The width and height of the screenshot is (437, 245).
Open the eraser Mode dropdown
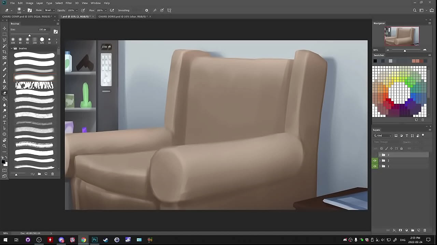tap(49, 10)
